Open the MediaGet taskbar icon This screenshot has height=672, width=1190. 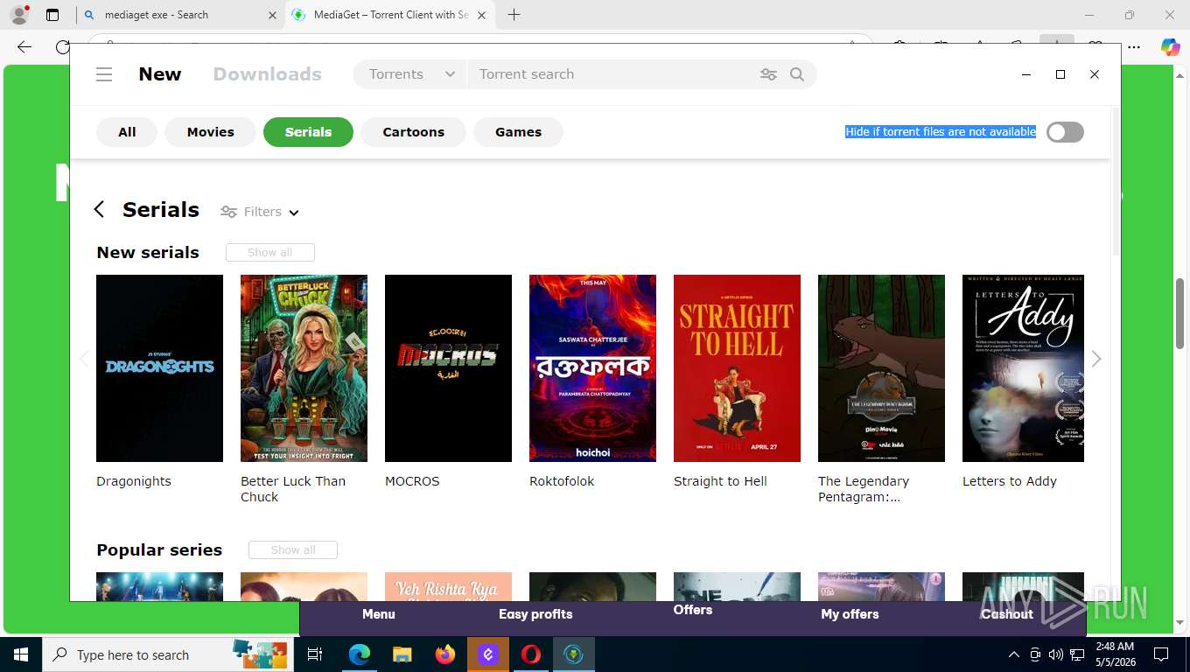pyautogui.click(x=574, y=654)
